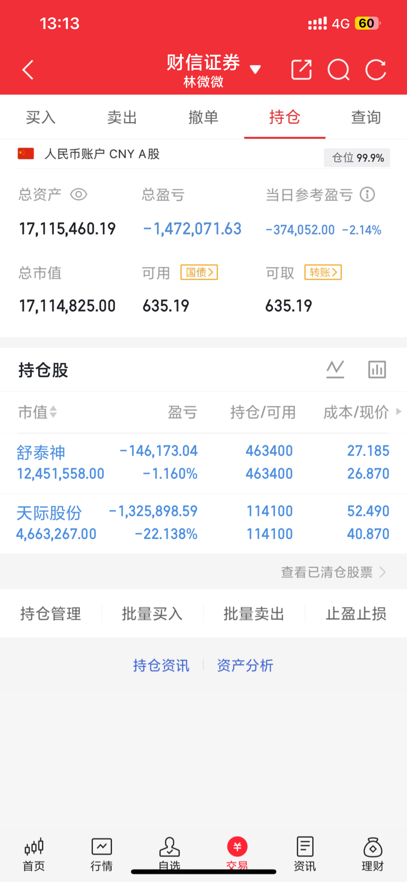Switch to the 买入 tab
The image size is (407, 882).
tap(41, 117)
